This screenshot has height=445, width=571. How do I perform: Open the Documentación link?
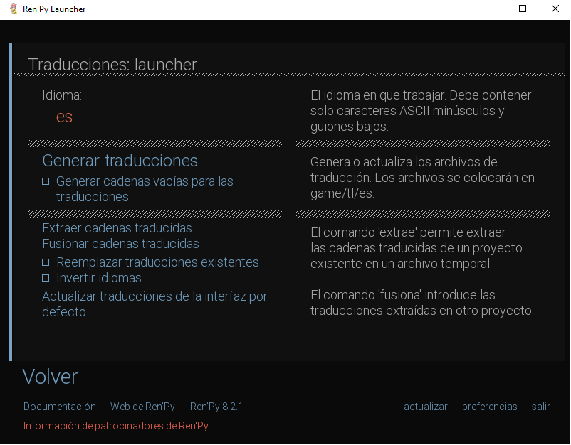(x=60, y=407)
